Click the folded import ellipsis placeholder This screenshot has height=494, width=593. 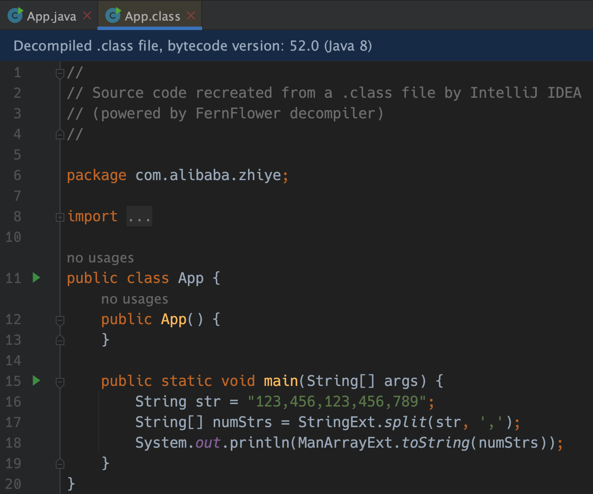pos(139,217)
